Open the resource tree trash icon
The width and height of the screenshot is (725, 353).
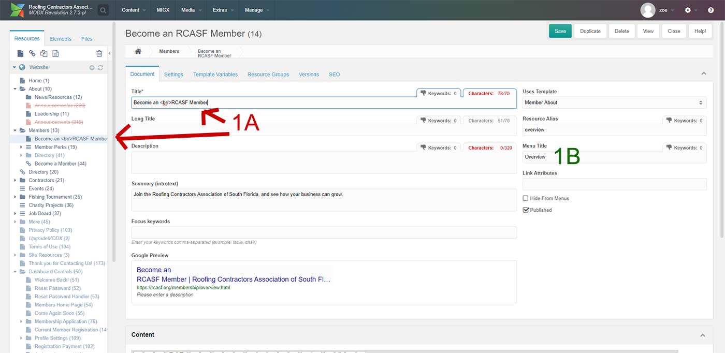pos(99,53)
